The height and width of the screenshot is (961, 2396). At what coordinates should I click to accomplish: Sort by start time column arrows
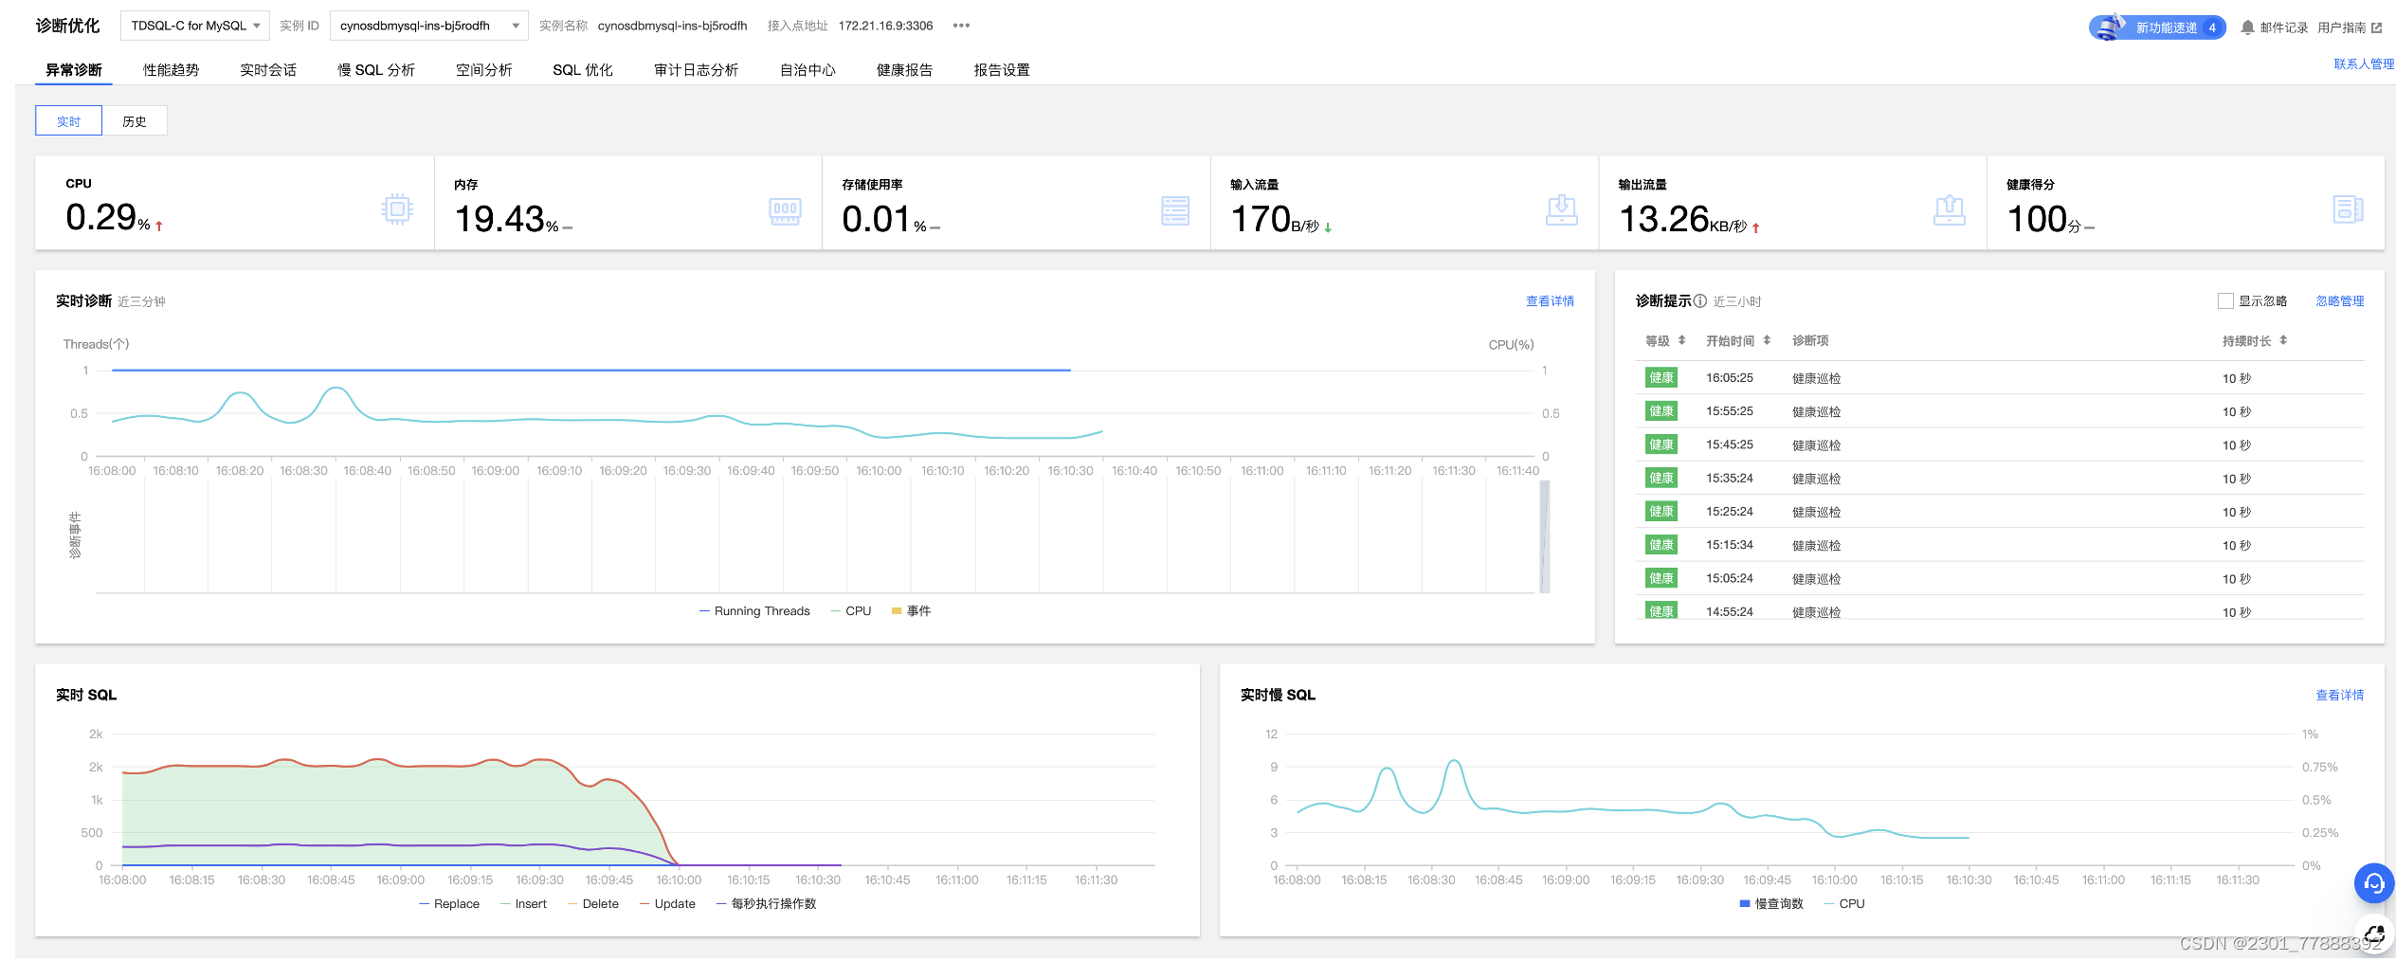1767,340
